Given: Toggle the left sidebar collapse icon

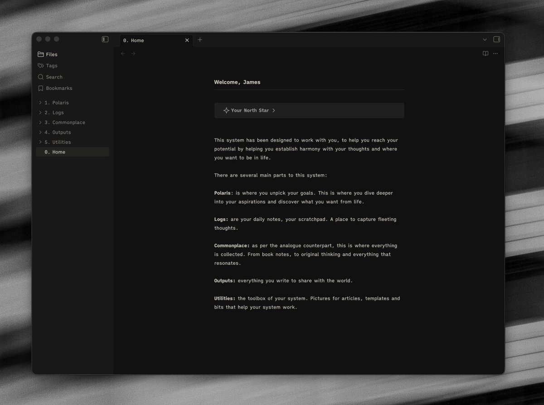Looking at the screenshot, I should [x=105, y=39].
